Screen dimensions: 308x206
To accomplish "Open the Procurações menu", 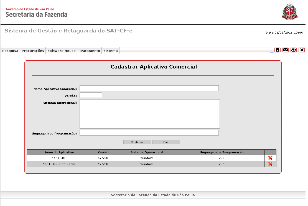I will pyautogui.click(x=32, y=51).
